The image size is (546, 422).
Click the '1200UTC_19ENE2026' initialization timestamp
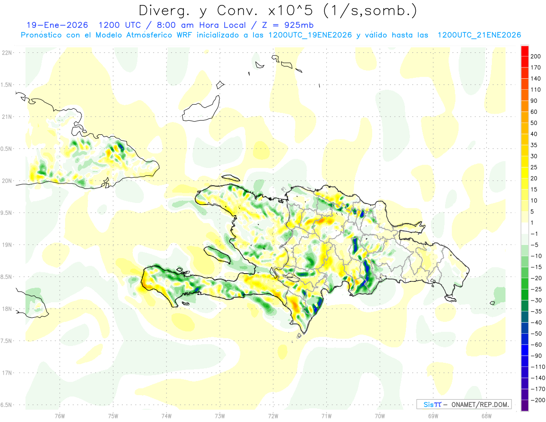310,35
